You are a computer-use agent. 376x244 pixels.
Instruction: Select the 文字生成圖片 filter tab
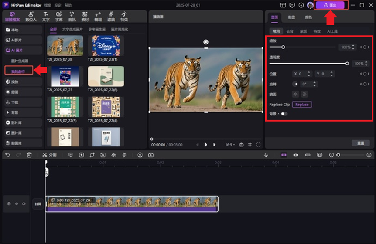point(72,30)
